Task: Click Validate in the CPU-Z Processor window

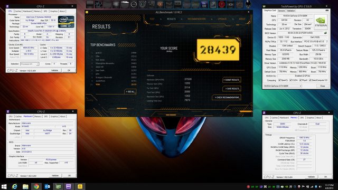Action: point(54,70)
